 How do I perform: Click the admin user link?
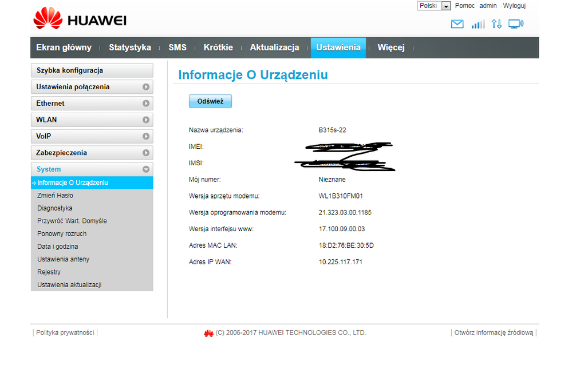(488, 6)
